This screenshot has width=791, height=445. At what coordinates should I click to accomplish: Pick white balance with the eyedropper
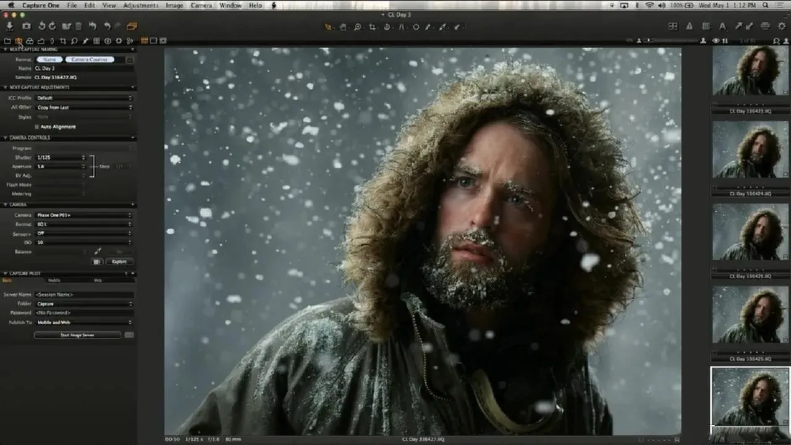[x=98, y=252]
